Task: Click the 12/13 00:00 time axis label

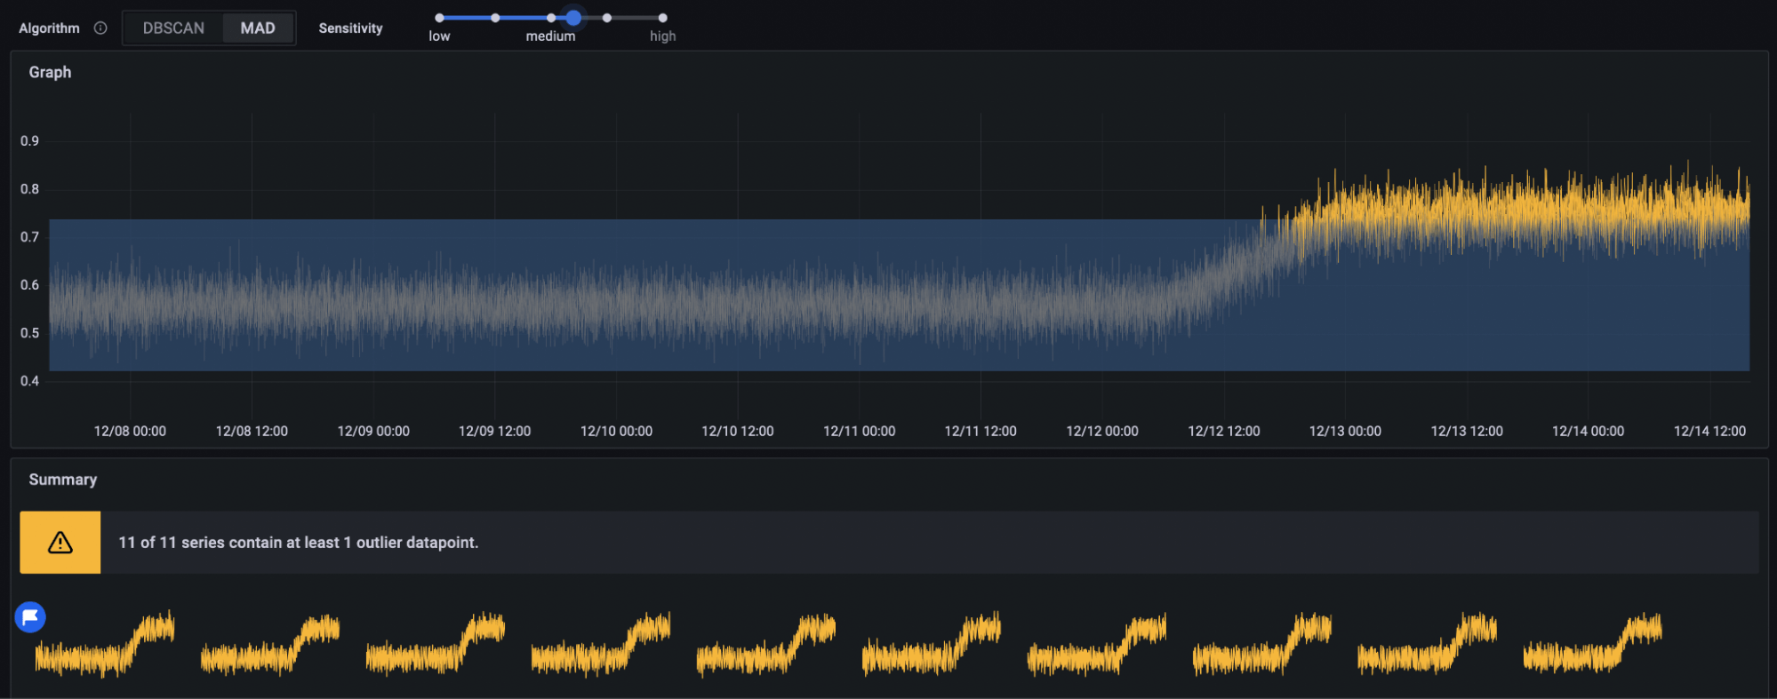Action: point(1345,432)
